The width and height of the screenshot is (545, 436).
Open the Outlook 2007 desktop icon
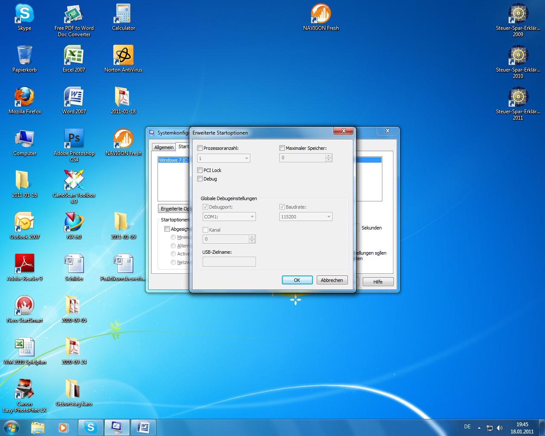25,226
